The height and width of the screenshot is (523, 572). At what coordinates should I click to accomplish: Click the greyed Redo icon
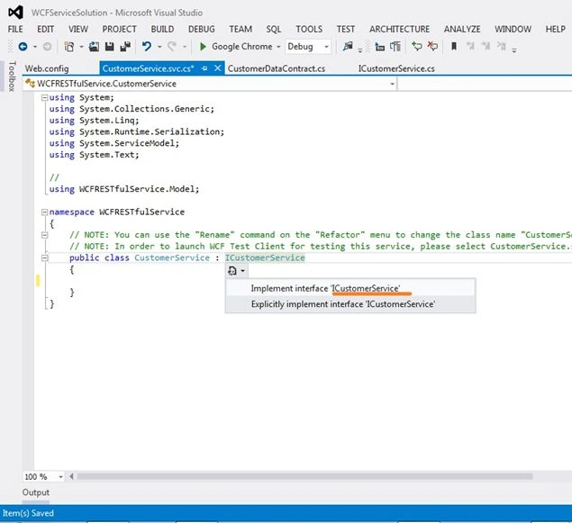point(172,47)
